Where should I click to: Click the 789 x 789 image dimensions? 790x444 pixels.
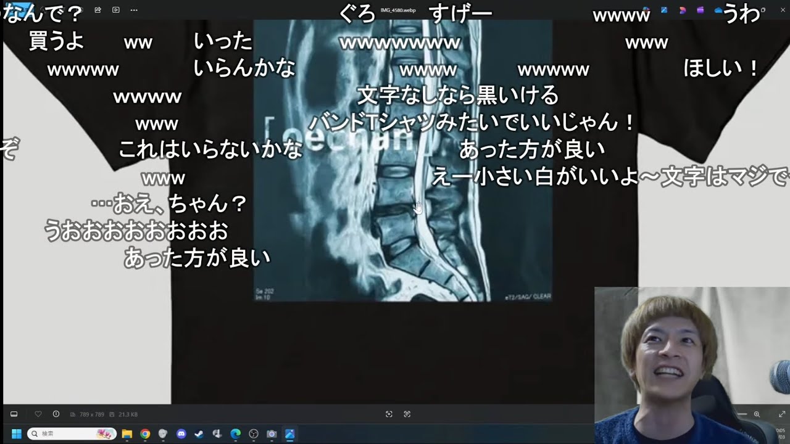pos(91,414)
